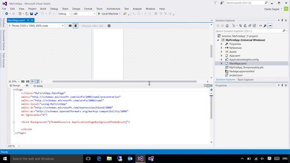The width and height of the screenshot is (290, 163).
Task: Select Package.appxmanifest in Solution Explorer
Action: (x=242, y=72)
